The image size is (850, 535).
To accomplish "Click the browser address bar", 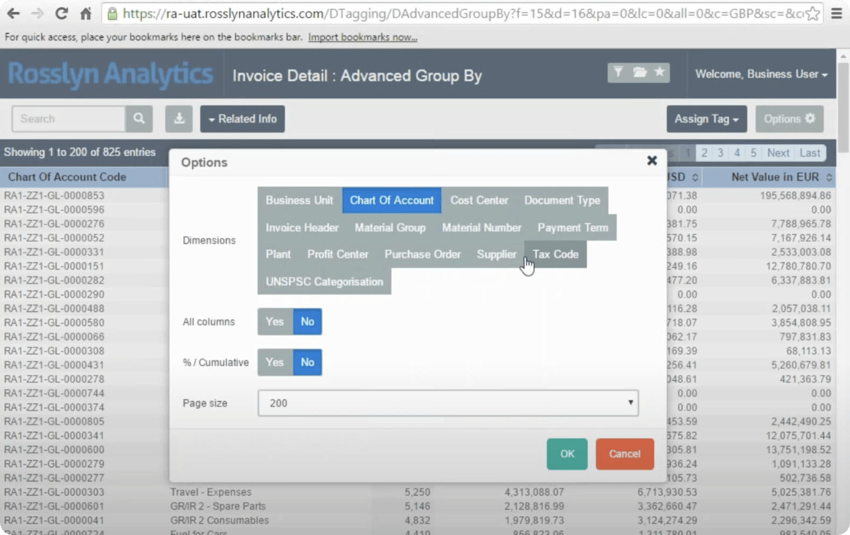I will click(x=462, y=13).
